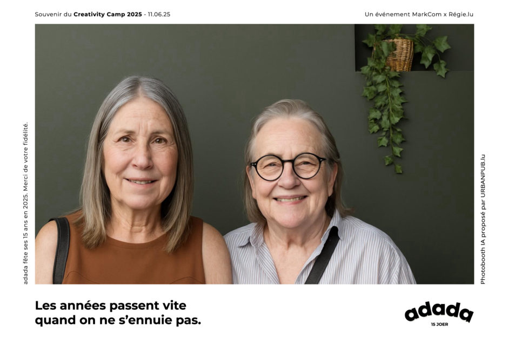Select the 'Creativity Camp 2025' bold title
Screen dimensions: 508x346
click(x=108, y=14)
